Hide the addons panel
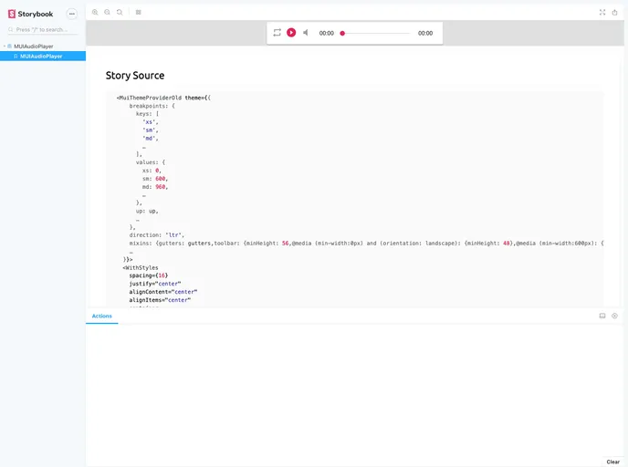This screenshot has height=467, width=628. (615, 316)
